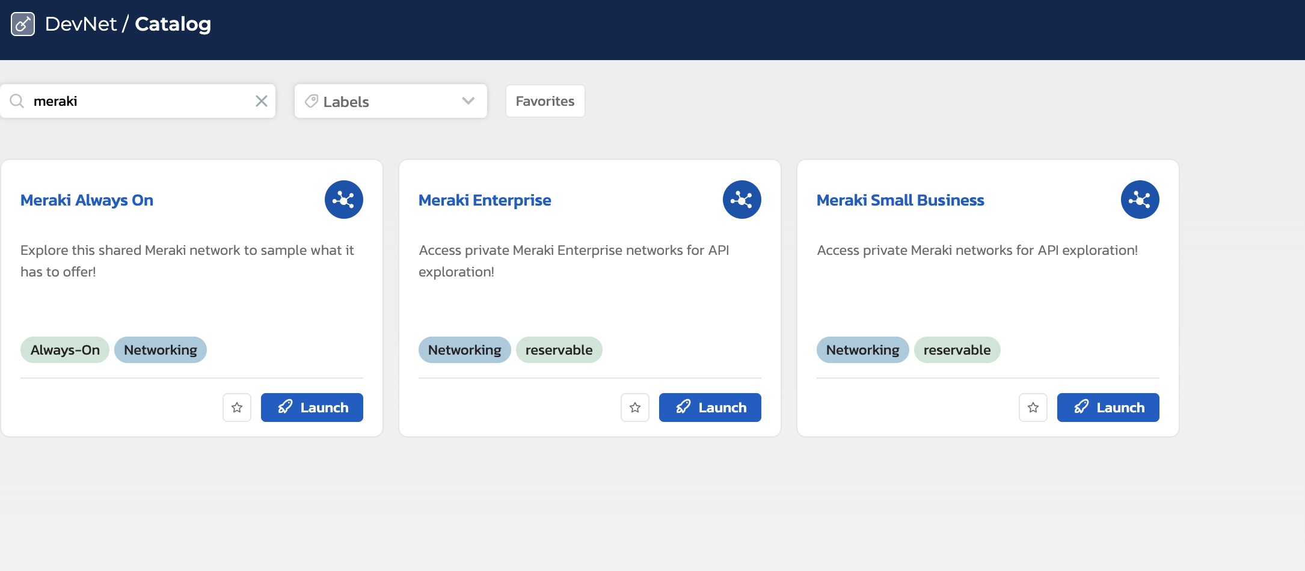Launch the Meraki Enterprise sandbox
Image resolution: width=1305 pixels, height=571 pixels.
point(710,407)
